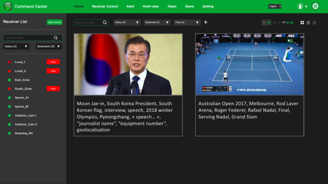Open the Home tab

(79, 6)
